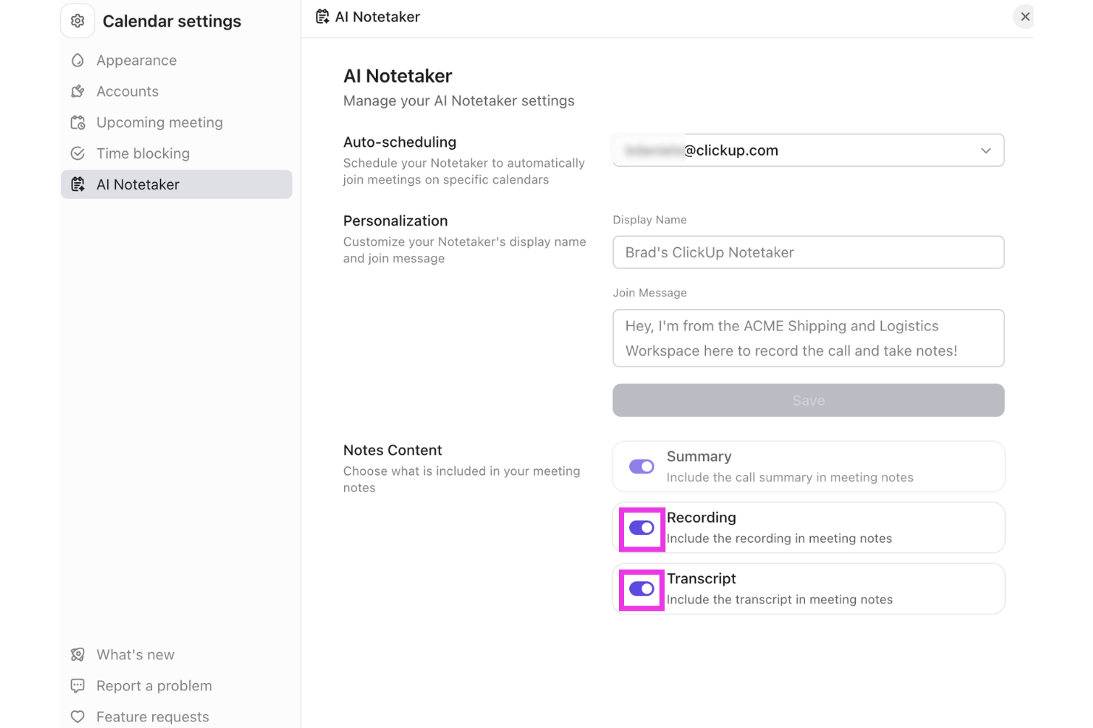This screenshot has height=728, width=1093.
Task: Click the Feature requests heart icon
Action: point(78,716)
